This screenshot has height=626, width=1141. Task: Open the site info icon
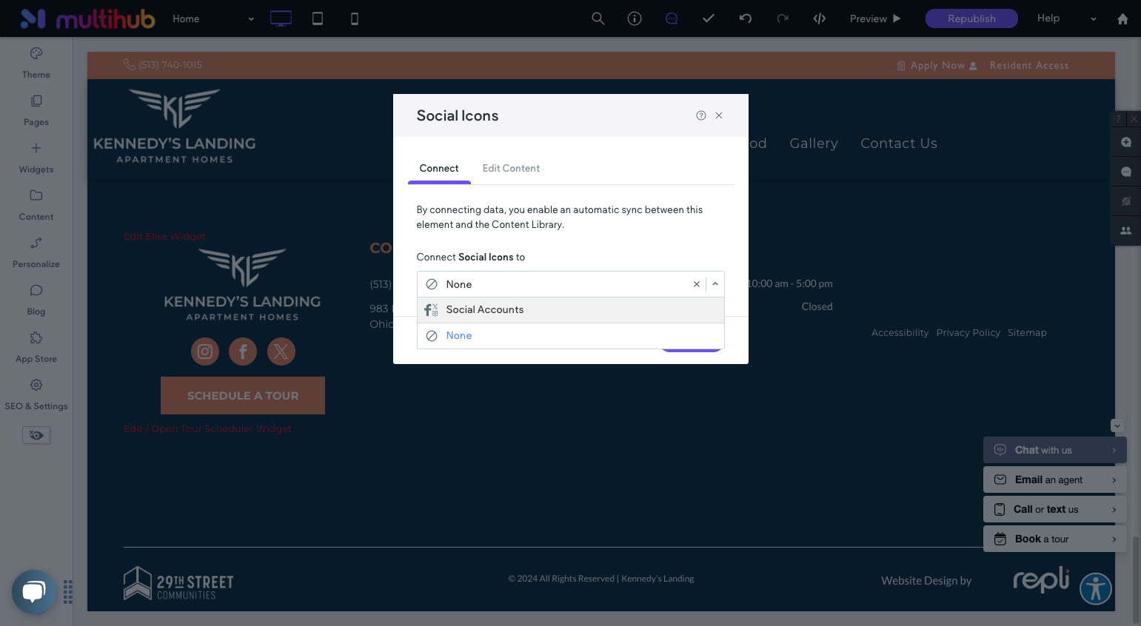coord(635,18)
